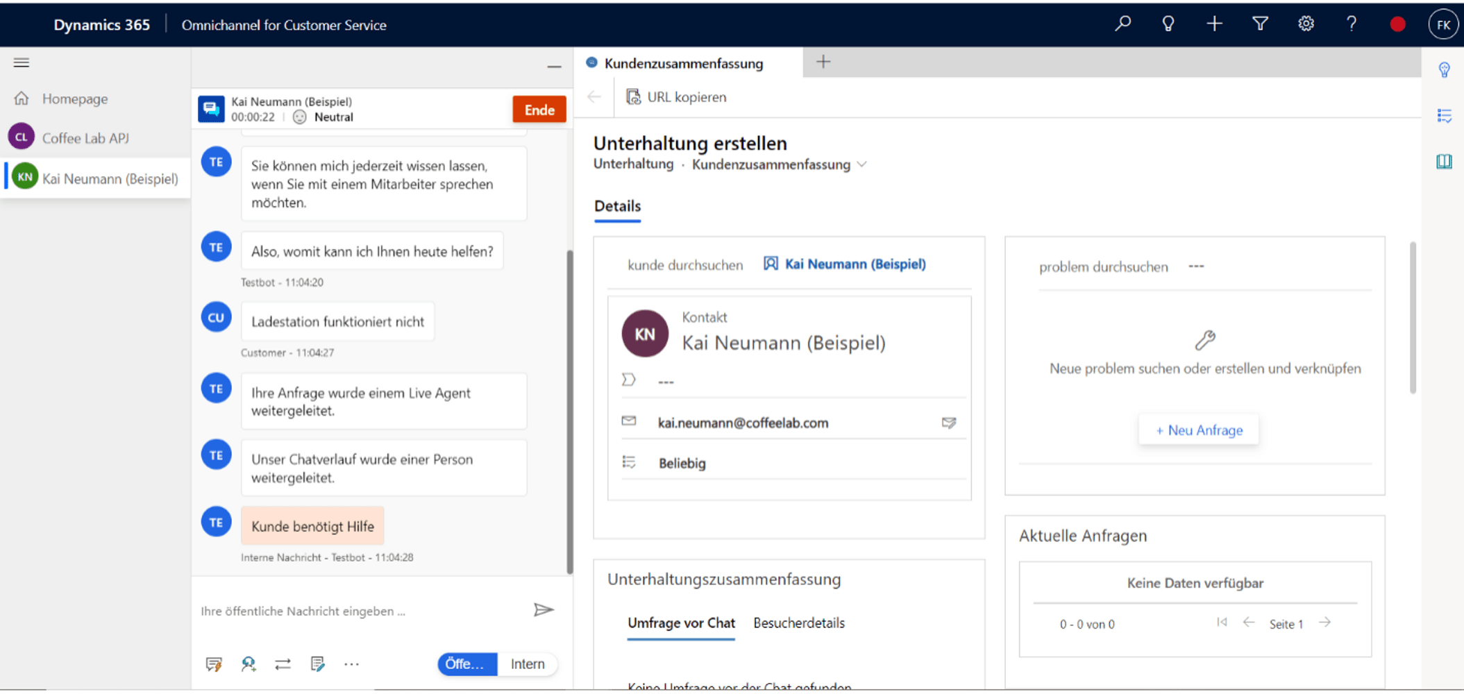Click the email send icon beside kai.neumann@coffeelab.com
The image size is (1464, 694).
pyautogui.click(x=948, y=423)
